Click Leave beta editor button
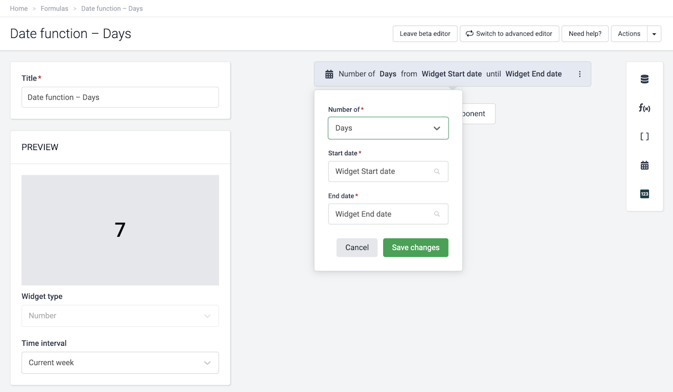673x392 pixels. click(425, 34)
